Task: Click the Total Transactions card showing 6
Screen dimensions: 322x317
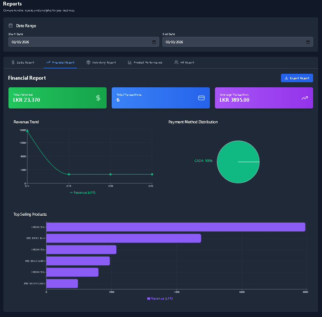Action: coord(161,98)
